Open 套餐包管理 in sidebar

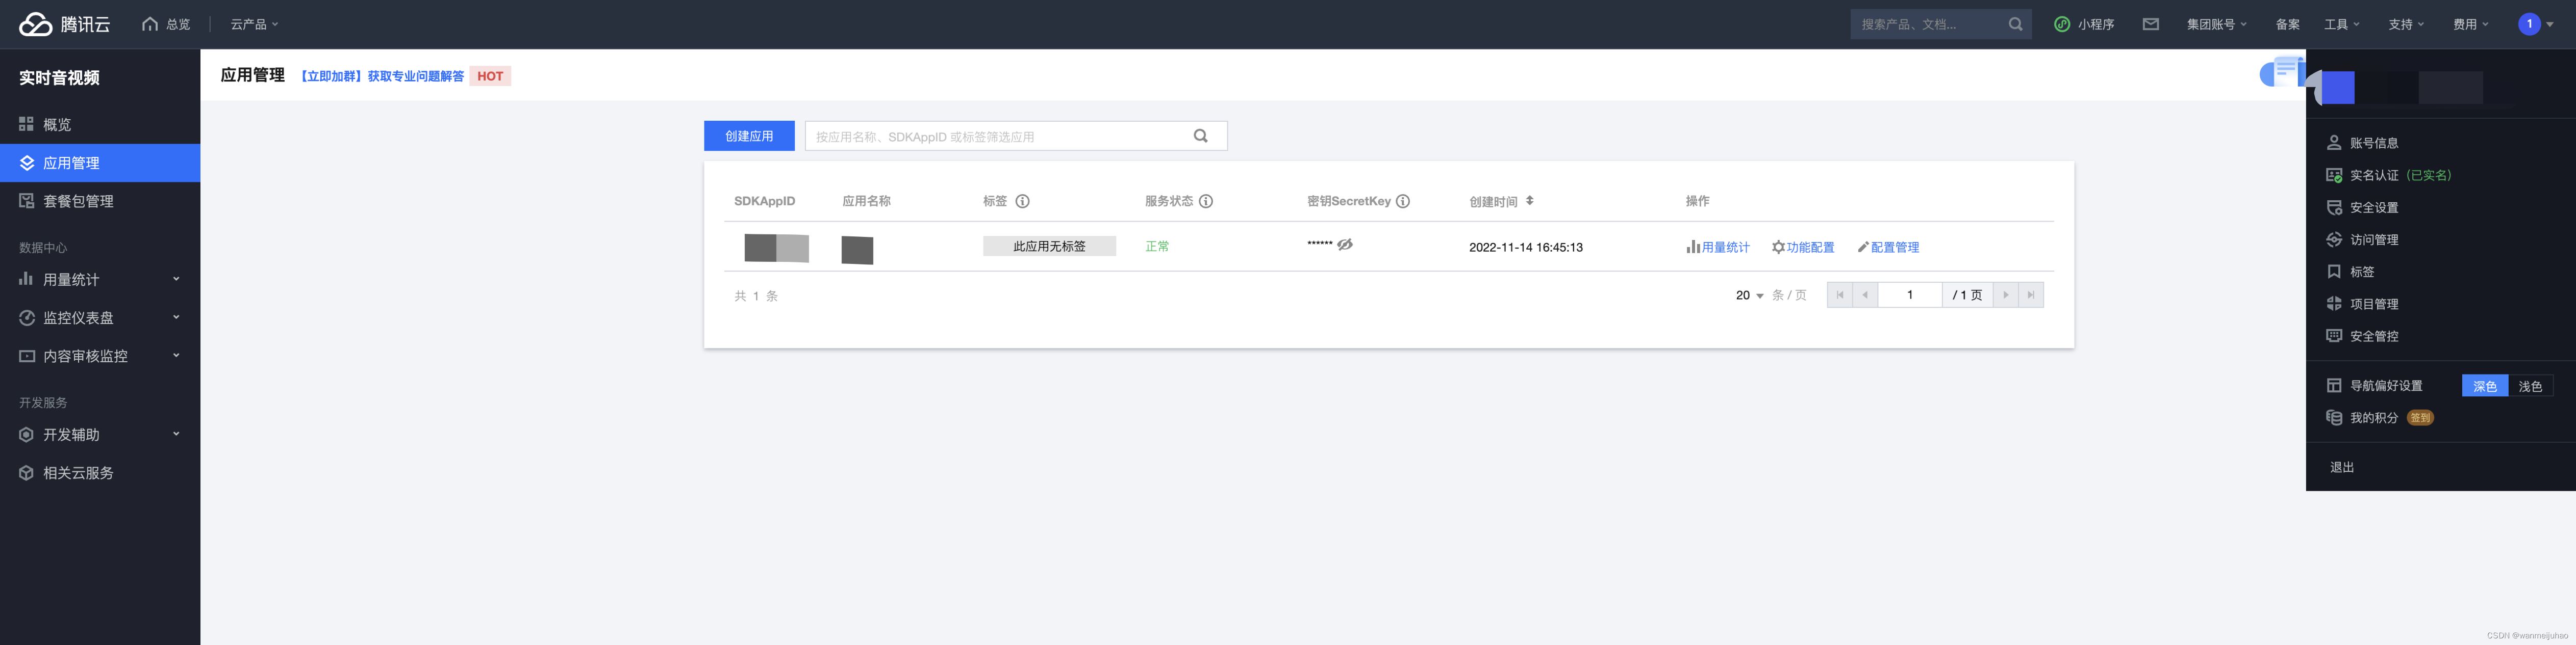tap(78, 201)
